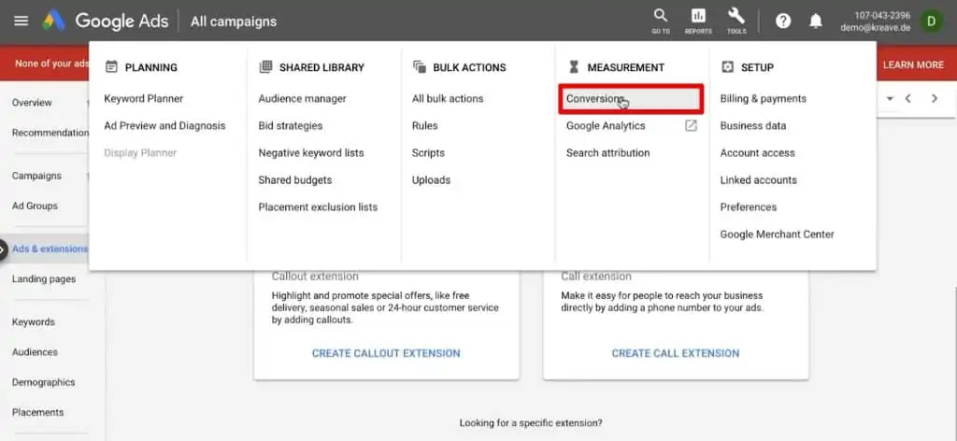Open the hamburger main menu

pyautogui.click(x=21, y=21)
